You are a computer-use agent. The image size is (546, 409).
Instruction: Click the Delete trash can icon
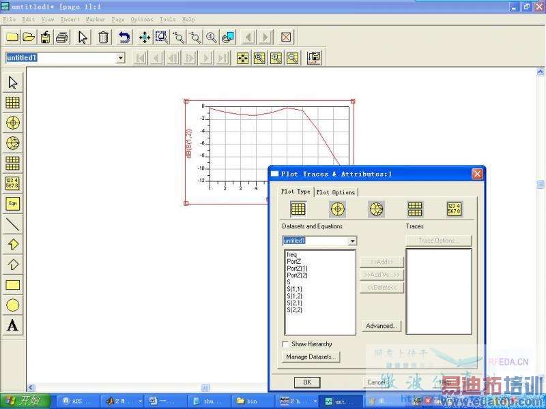pyautogui.click(x=103, y=37)
